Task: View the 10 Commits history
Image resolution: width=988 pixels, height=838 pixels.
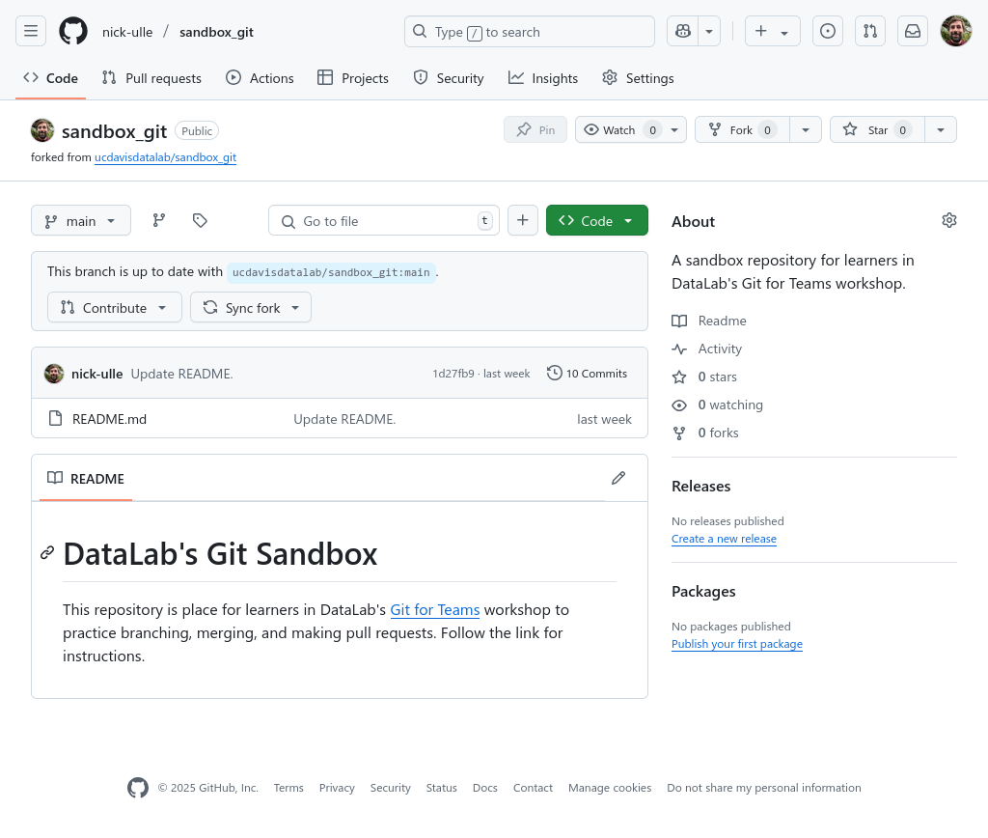Action: [587, 374]
